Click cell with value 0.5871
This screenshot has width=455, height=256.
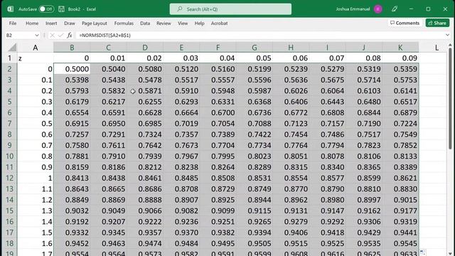pos(145,90)
